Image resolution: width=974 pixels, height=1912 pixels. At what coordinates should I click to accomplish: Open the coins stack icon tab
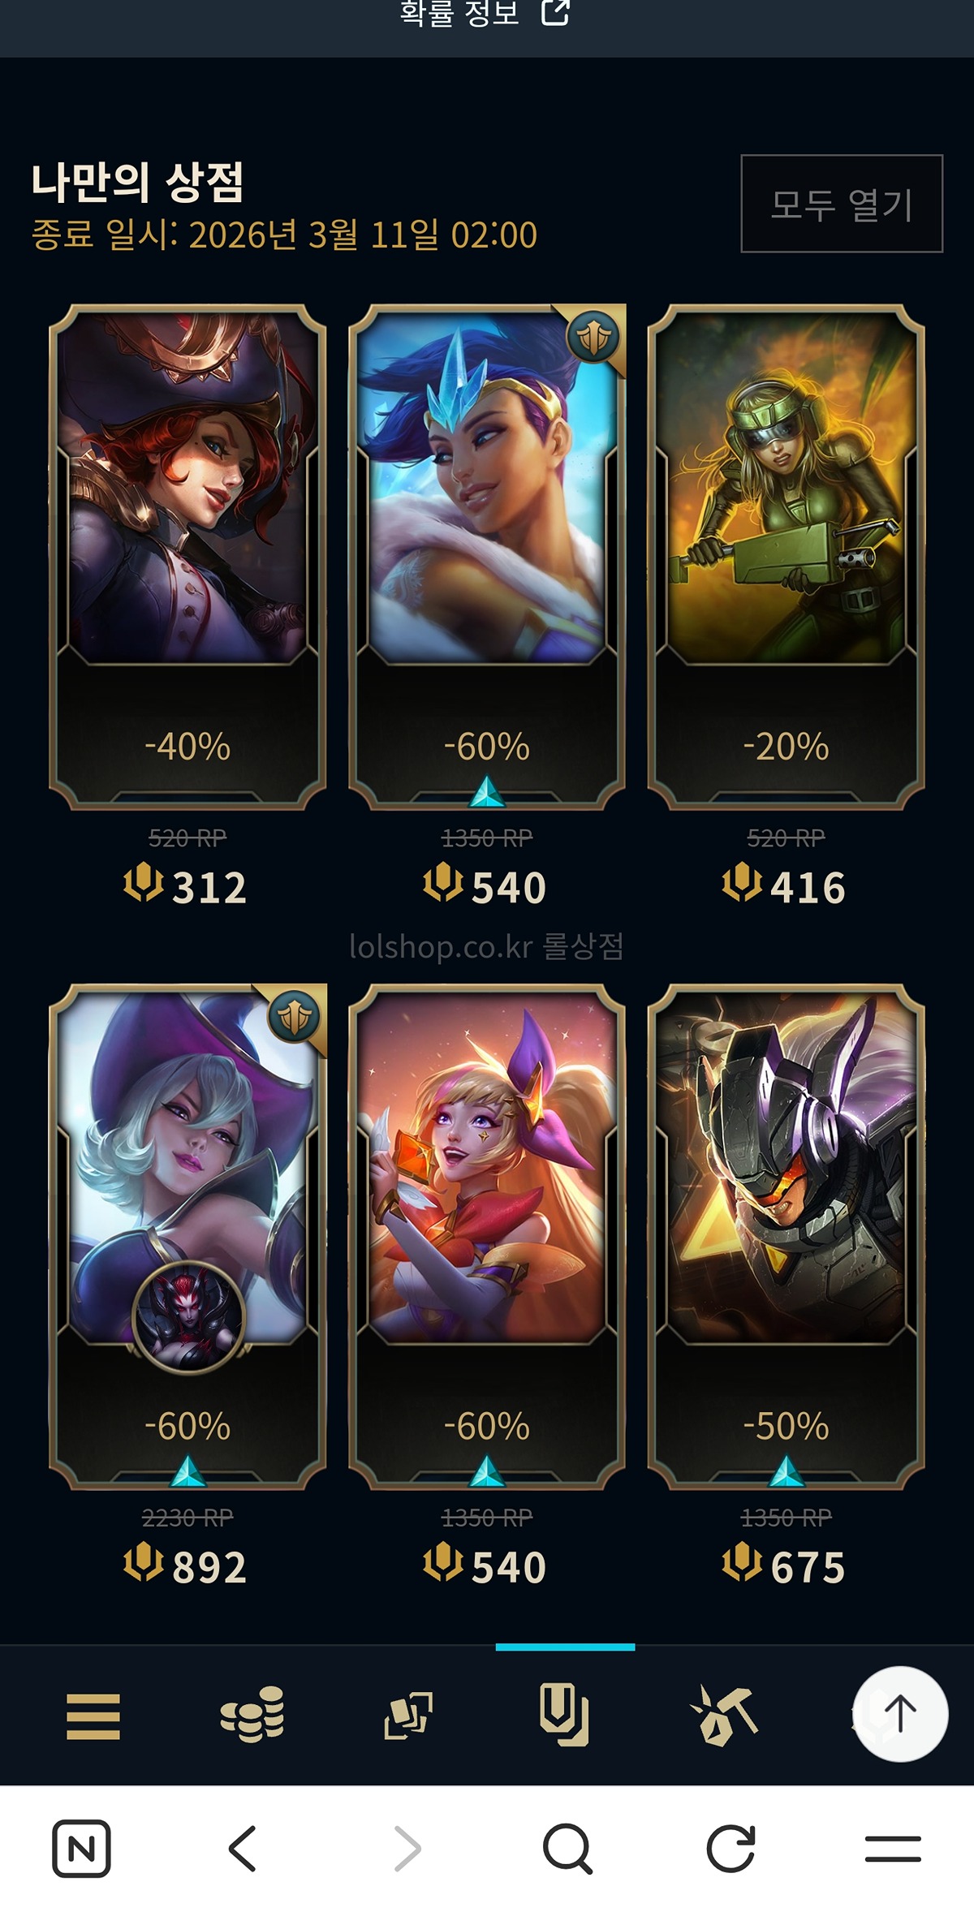click(x=252, y=1714)
